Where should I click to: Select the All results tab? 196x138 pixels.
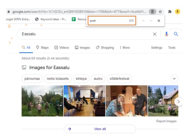[26, 48]
